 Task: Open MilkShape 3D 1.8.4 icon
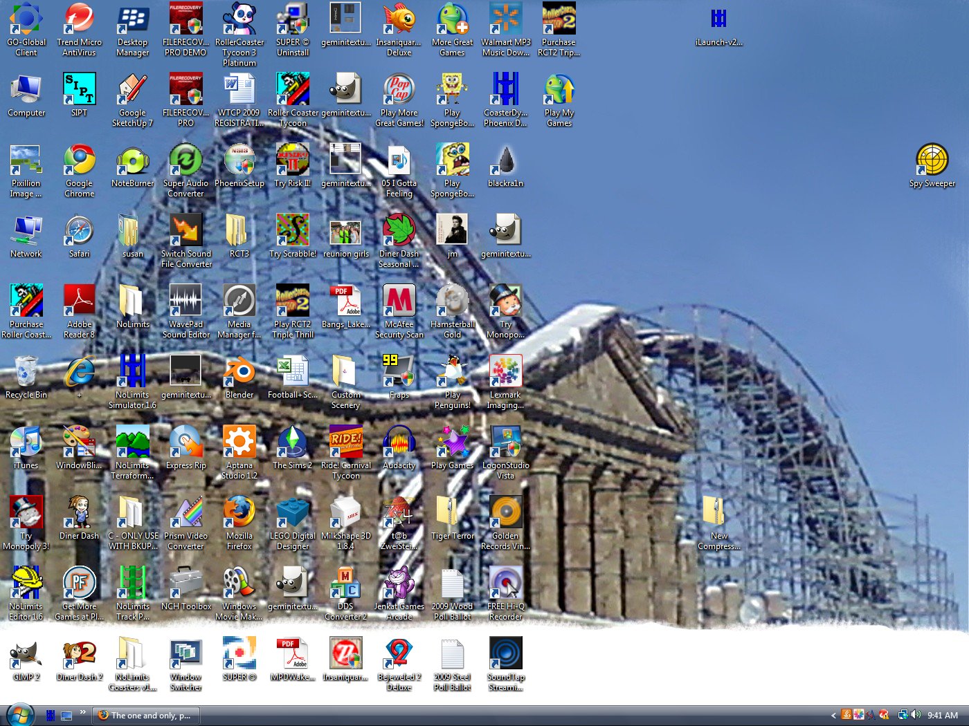pos(346,523)
